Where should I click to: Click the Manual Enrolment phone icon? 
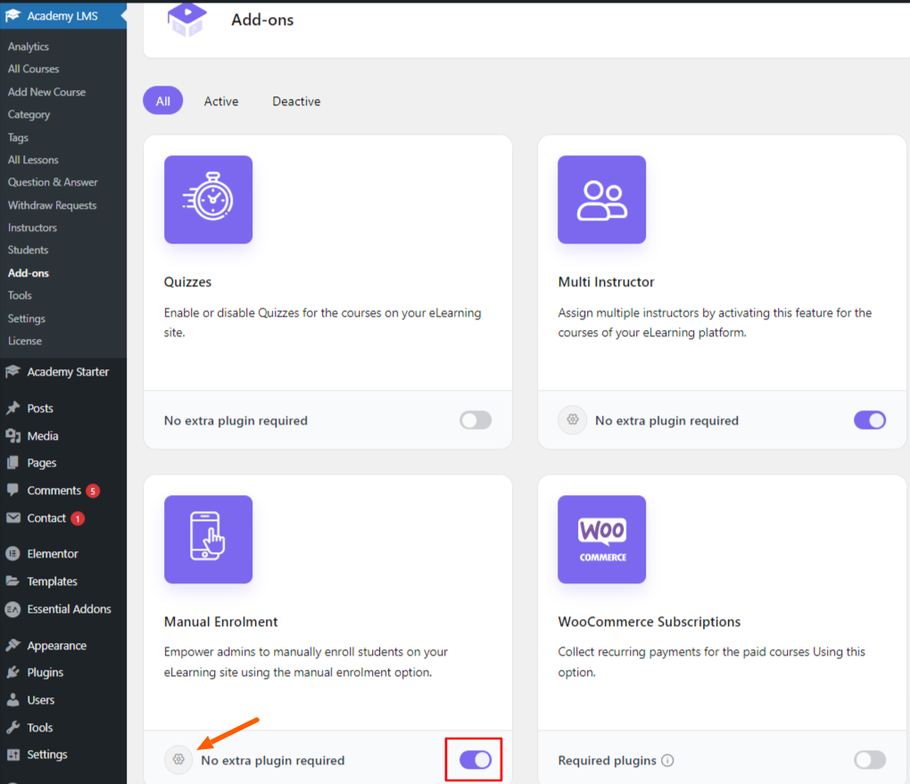click(208, 539)
